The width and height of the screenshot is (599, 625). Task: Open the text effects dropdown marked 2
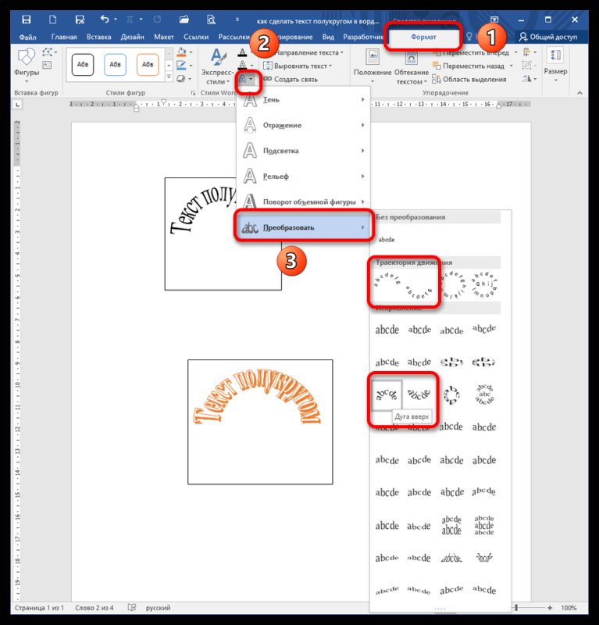point(245,80)
